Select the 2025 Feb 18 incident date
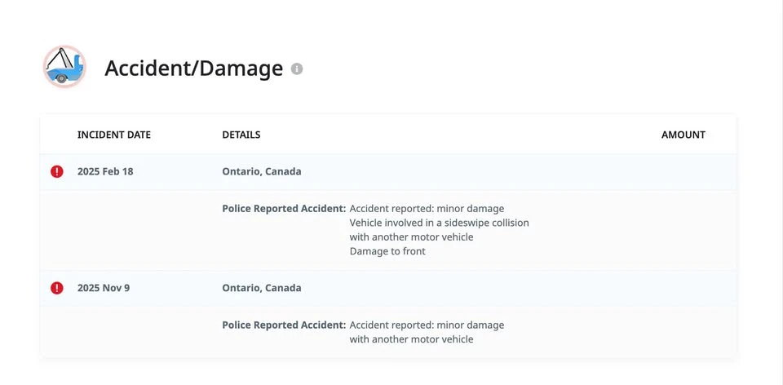 (105, 172)
